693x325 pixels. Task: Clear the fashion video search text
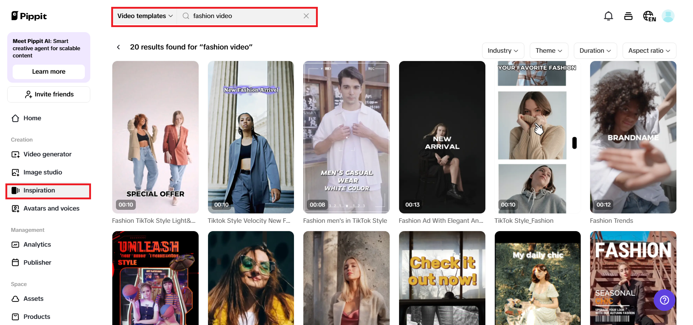[306, 16]
